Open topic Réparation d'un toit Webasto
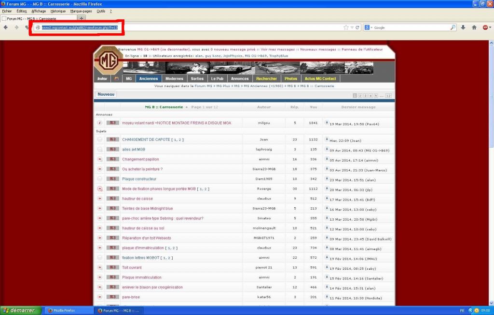The image size is (494, 315). tap(147, 238)
